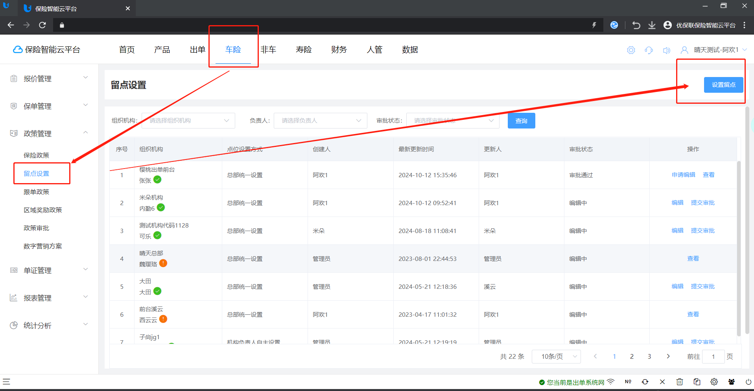Image resolution: width=754 pixels, height=391 pixels.
Task: Click the wifi signal icon in bottom bar
Action: coord(610,382)
